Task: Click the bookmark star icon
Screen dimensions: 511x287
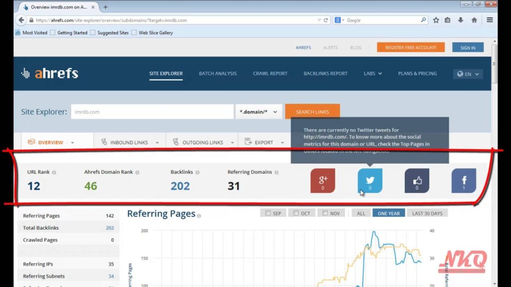Action: 436,20
